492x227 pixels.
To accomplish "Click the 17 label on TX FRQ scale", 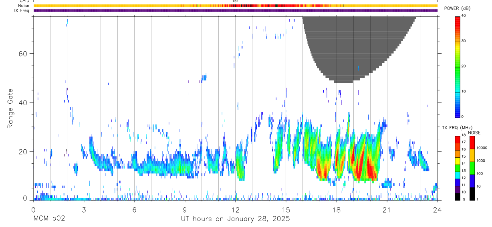I will (464, 142).
